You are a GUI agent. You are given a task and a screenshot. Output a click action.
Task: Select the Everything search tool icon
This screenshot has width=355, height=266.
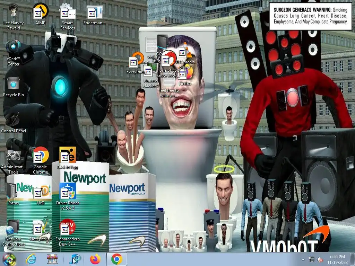click(x=136, y=63)
